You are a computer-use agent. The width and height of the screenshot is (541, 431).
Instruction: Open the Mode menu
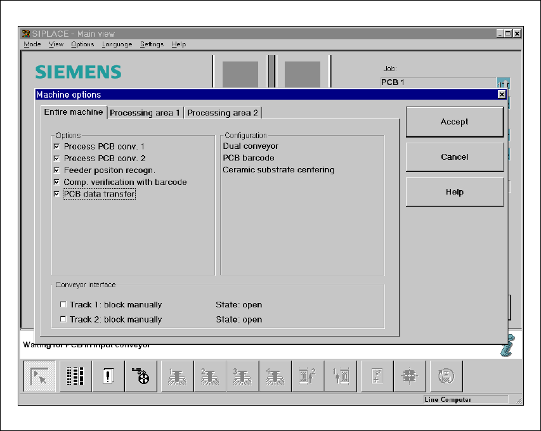32,44
